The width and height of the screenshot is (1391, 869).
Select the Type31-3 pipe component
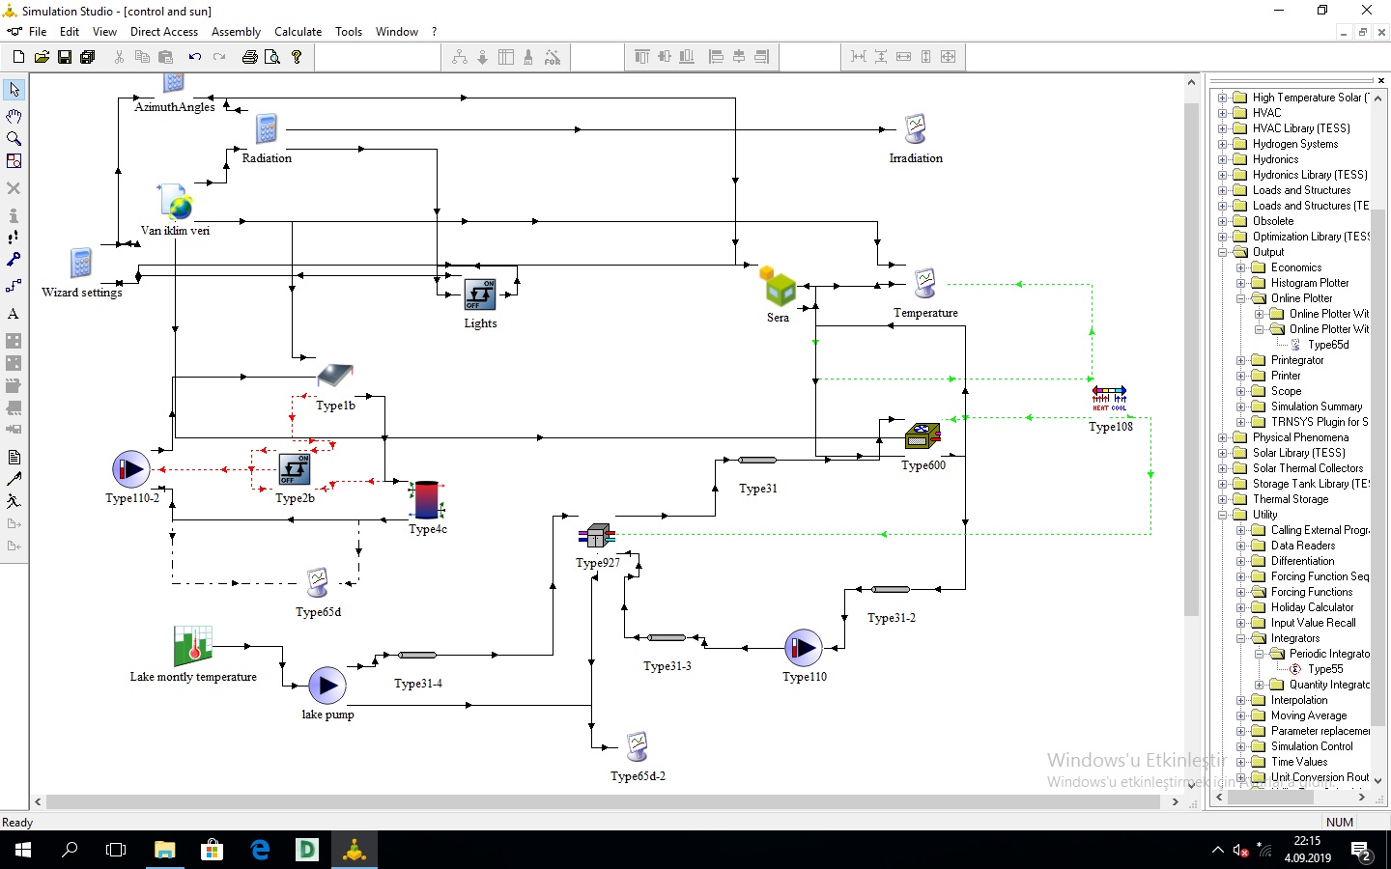(667, 637)
